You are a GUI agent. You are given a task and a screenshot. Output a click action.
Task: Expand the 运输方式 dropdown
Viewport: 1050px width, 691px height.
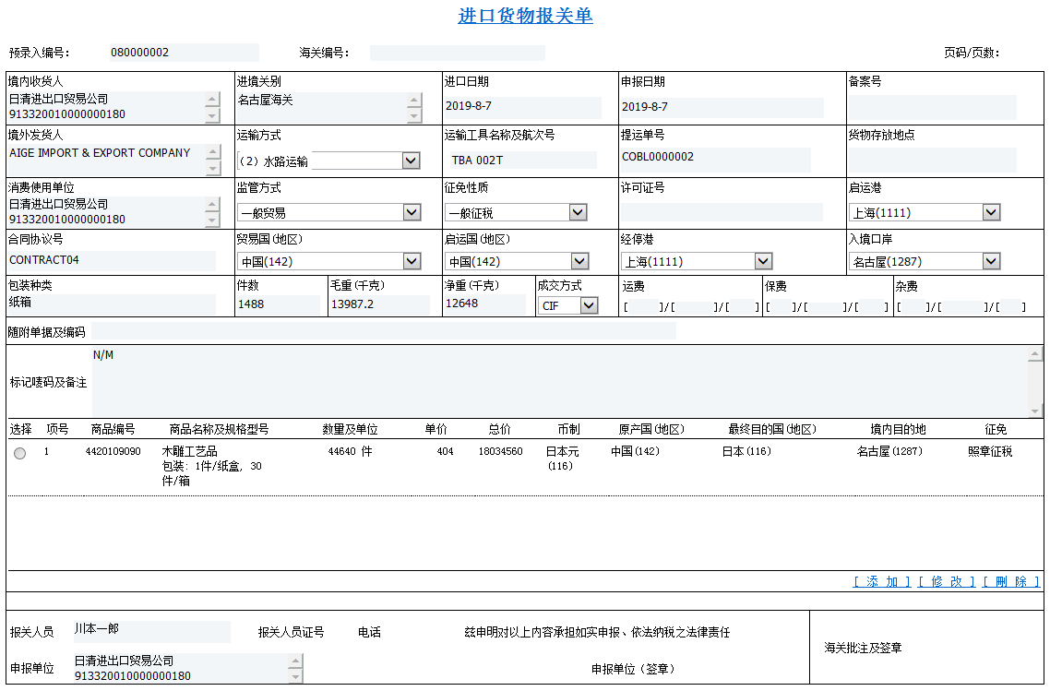[411, 161]
